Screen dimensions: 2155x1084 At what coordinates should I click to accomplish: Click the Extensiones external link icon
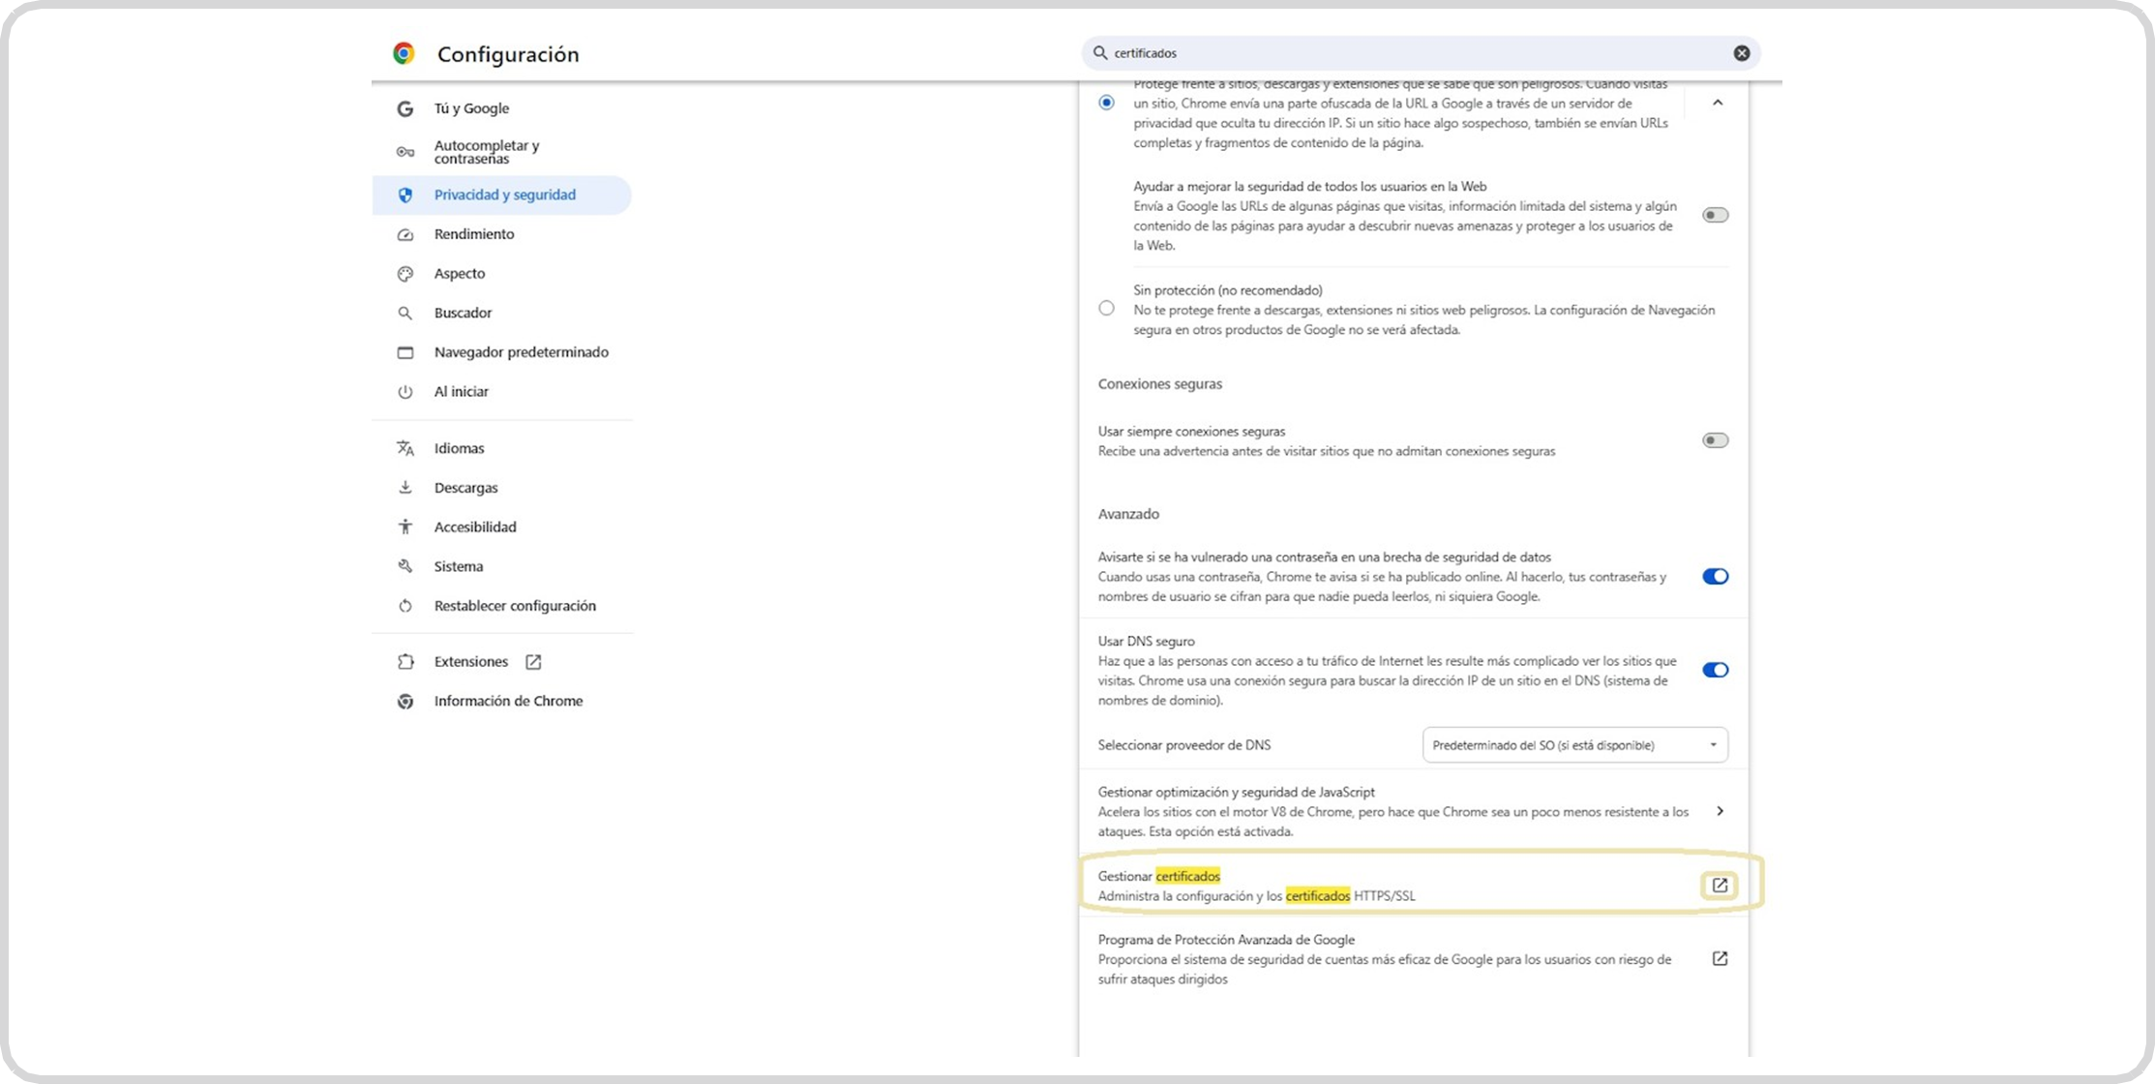(x=533, y=662)
